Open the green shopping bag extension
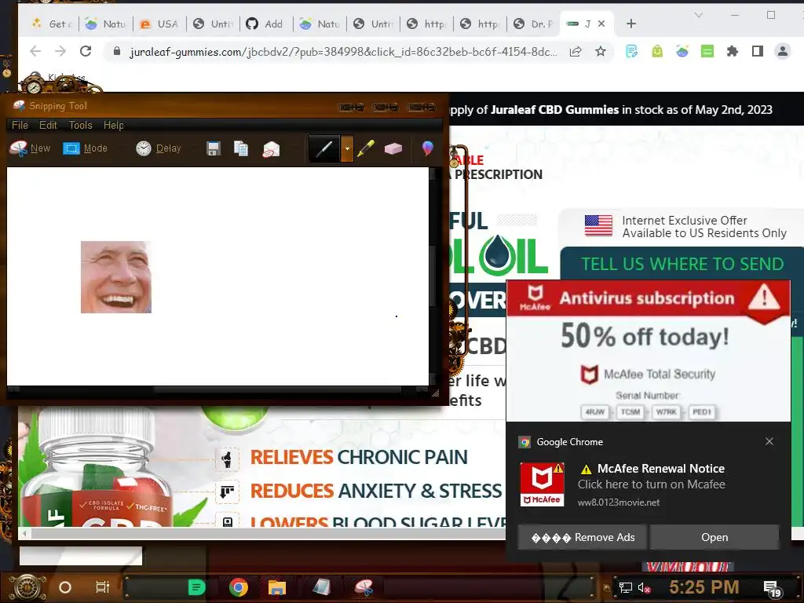Viewport: 804px width, 603px height. click(x=657, y=51)
